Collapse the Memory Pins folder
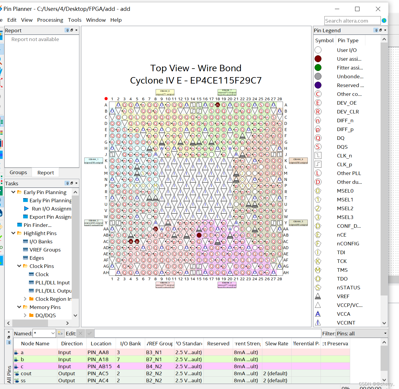 point(19,307)
